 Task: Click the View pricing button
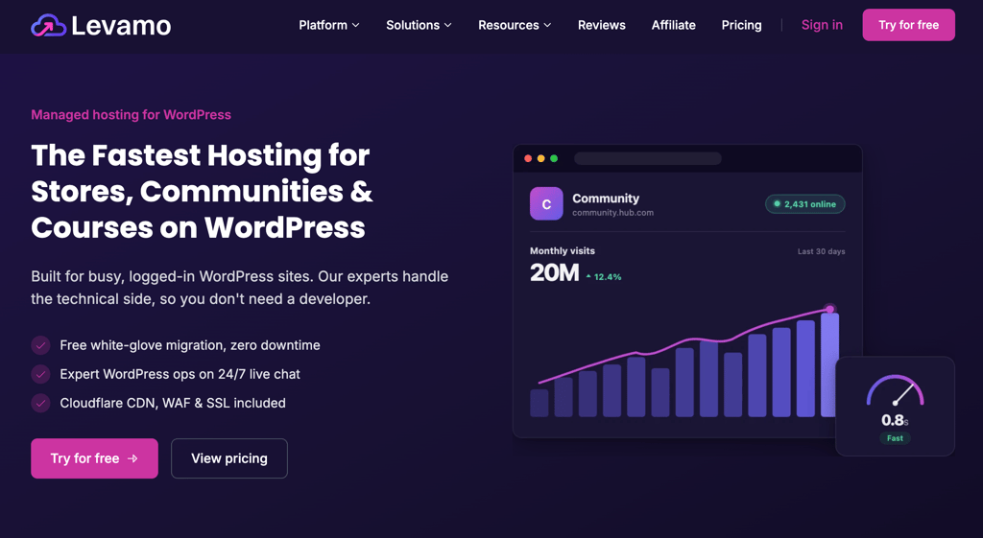pos(228,458)
